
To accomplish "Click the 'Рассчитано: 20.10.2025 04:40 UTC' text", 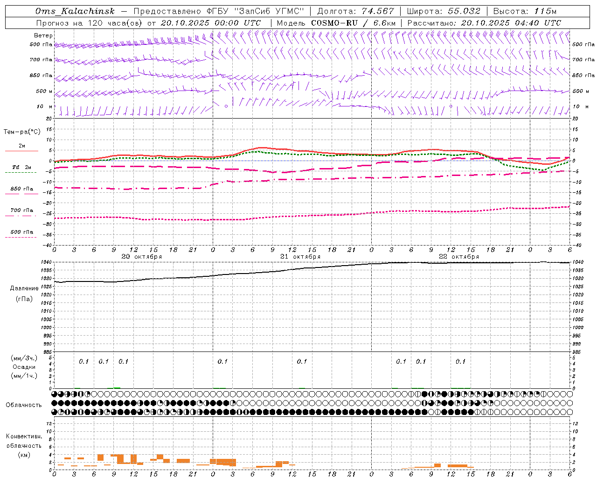I will [484, 23].
